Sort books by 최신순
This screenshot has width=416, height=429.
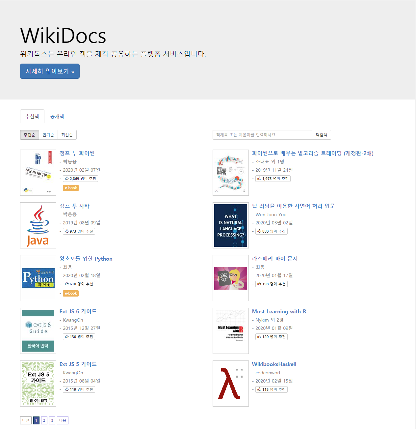[67, 135]
